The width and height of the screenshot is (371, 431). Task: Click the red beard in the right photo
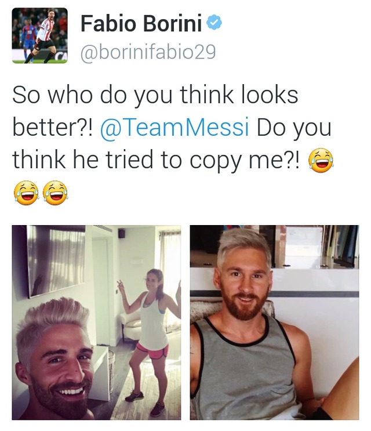(245, 305)
